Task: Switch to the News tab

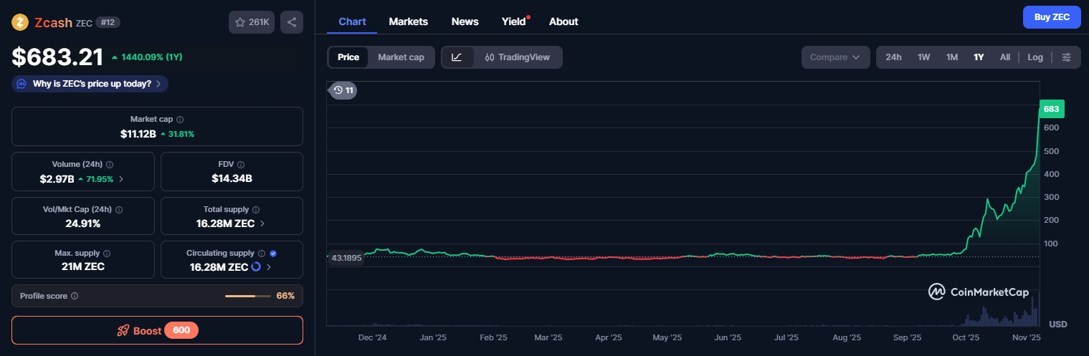Action: point(465,21)
